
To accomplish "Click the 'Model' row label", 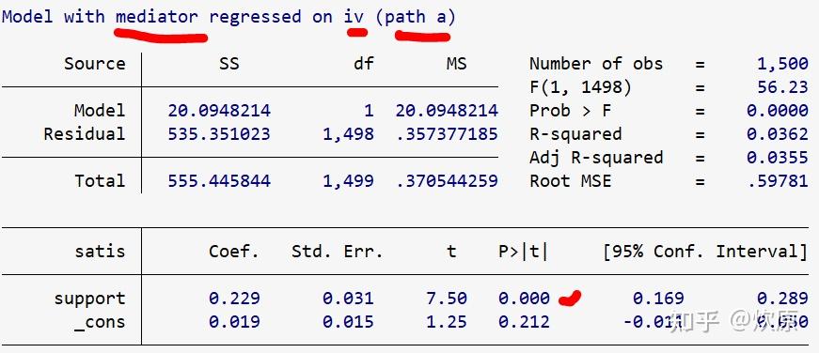I will [100, 111].
